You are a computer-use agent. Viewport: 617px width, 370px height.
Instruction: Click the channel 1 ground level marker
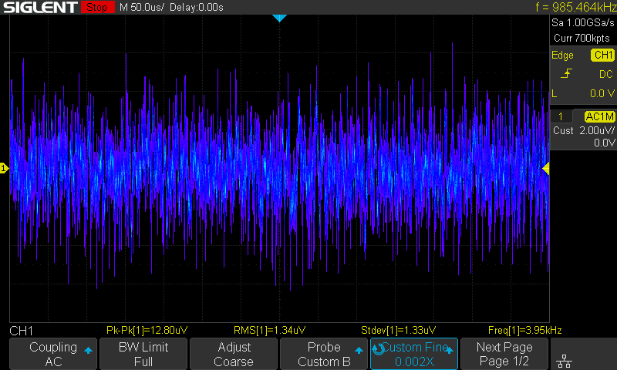click(4, 168)
